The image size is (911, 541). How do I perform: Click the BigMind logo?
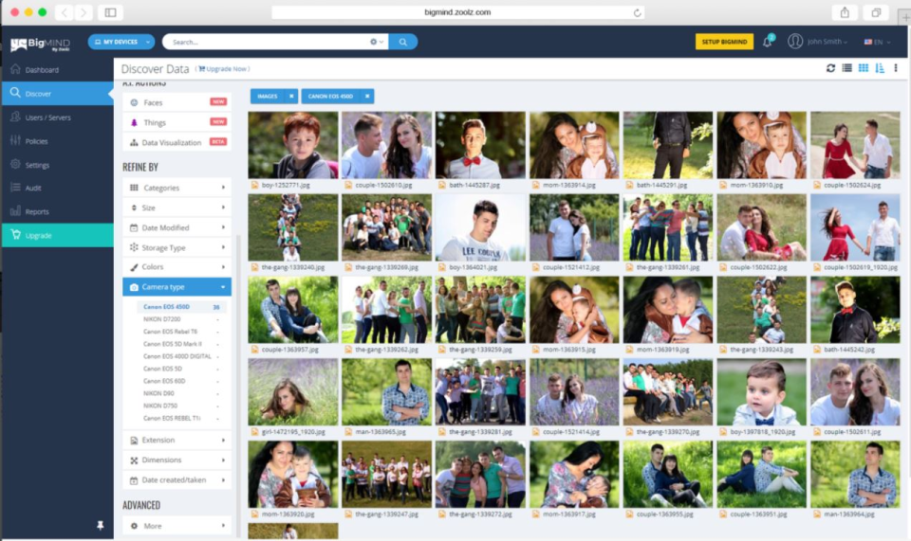pyautogui.click(x=40, y=44)
